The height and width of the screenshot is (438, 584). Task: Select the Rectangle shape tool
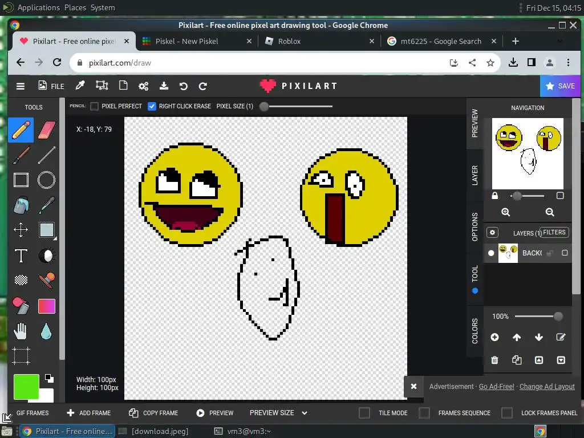(x=21, y=180)
